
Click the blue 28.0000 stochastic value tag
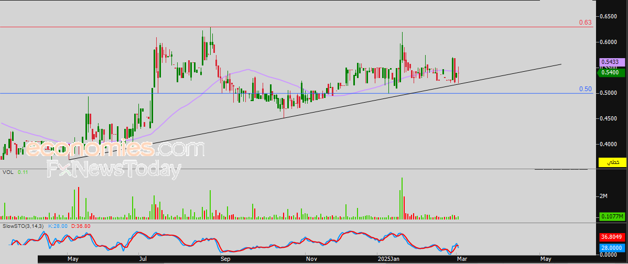[611, 247]
